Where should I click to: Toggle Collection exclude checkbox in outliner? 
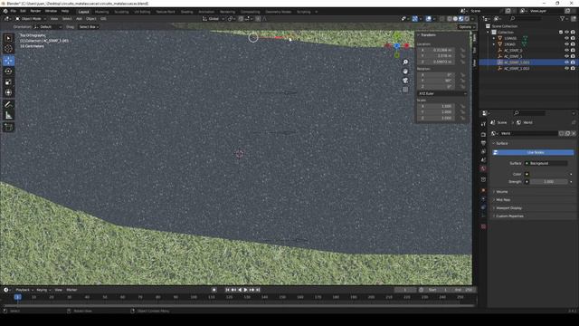tap(561, 33)
